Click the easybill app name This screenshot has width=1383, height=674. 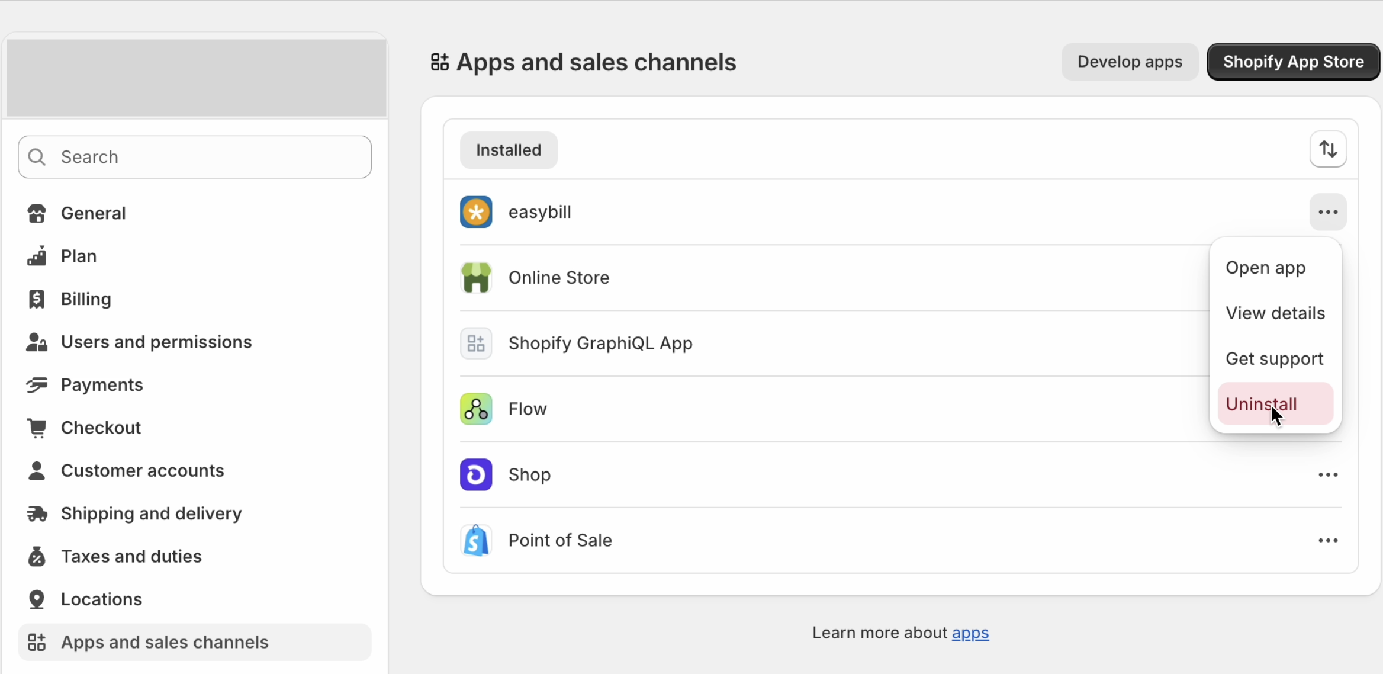coord(539,212)
